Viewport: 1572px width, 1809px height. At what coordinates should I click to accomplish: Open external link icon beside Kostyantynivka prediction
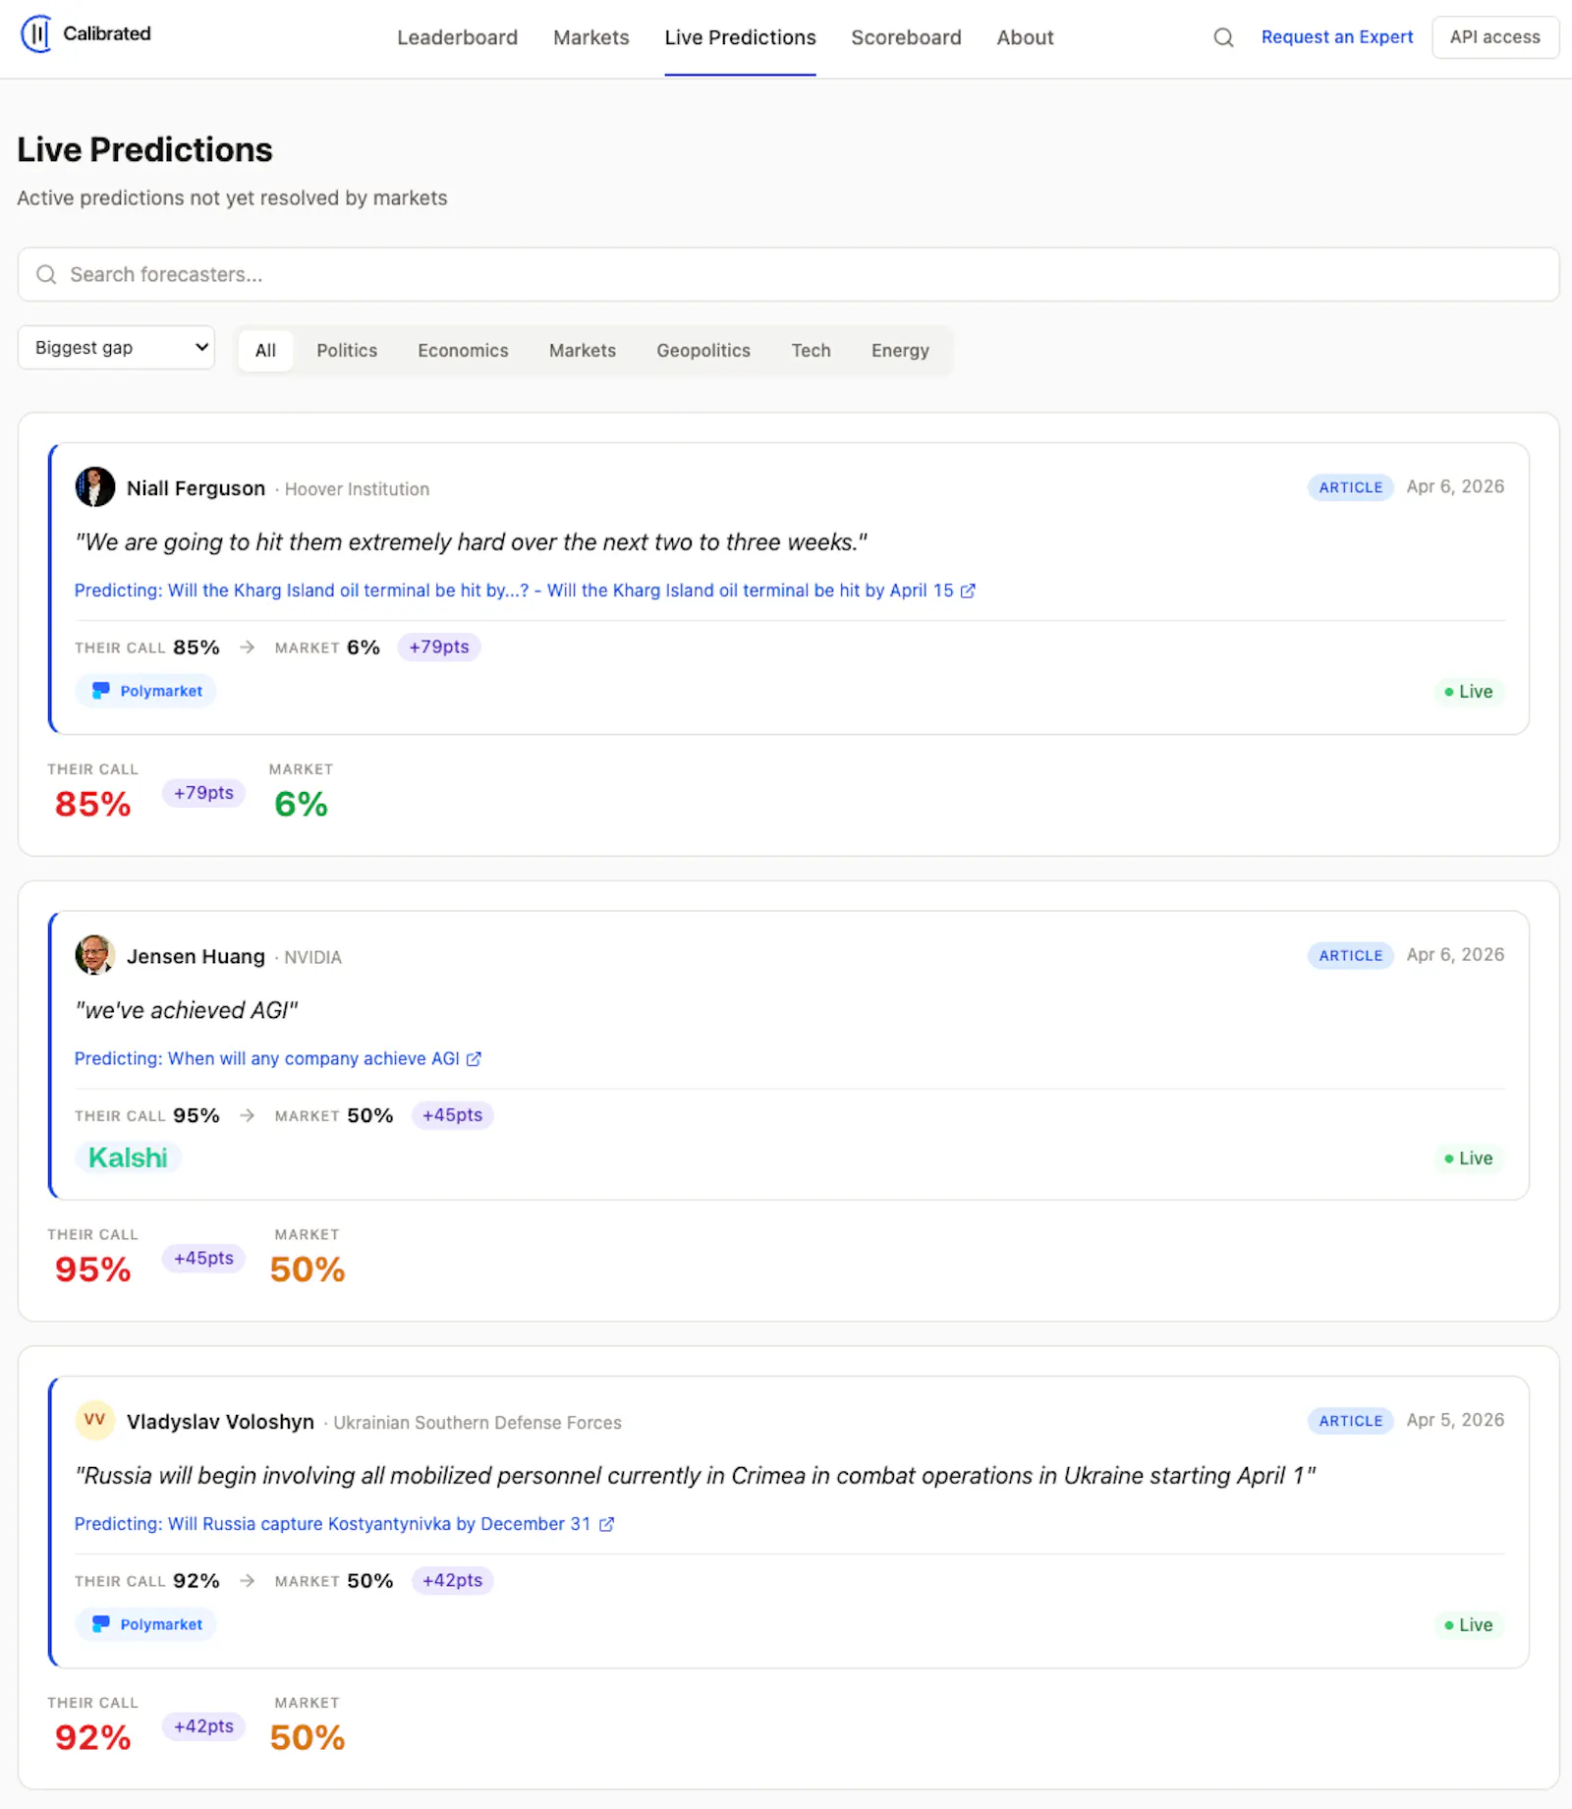pyautogui.click(x=607, y=1524)
